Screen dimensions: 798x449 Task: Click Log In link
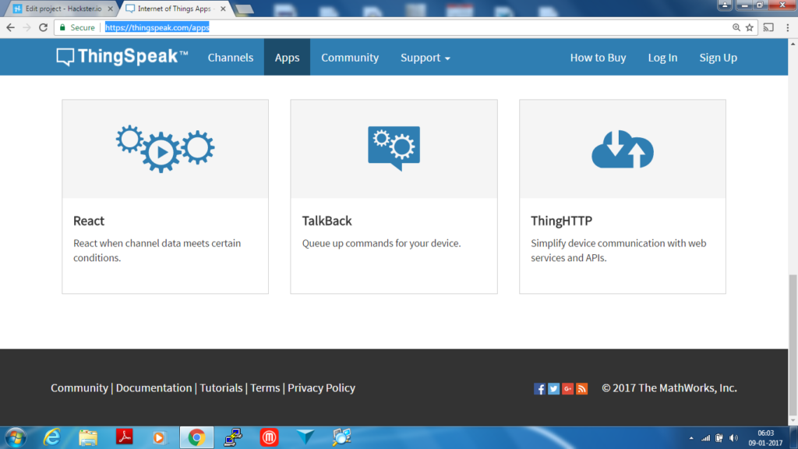point(662,58)
